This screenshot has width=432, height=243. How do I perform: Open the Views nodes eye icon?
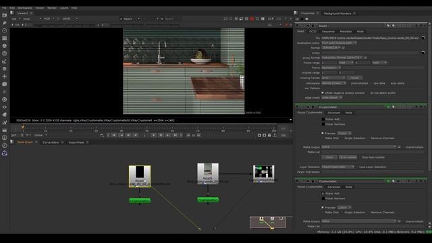(x=5, y=107)
